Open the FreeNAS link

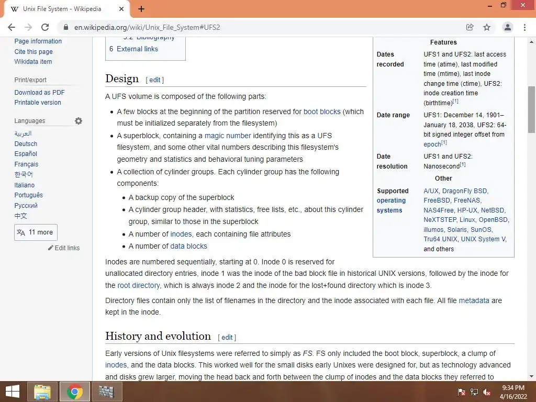(466, 200)
